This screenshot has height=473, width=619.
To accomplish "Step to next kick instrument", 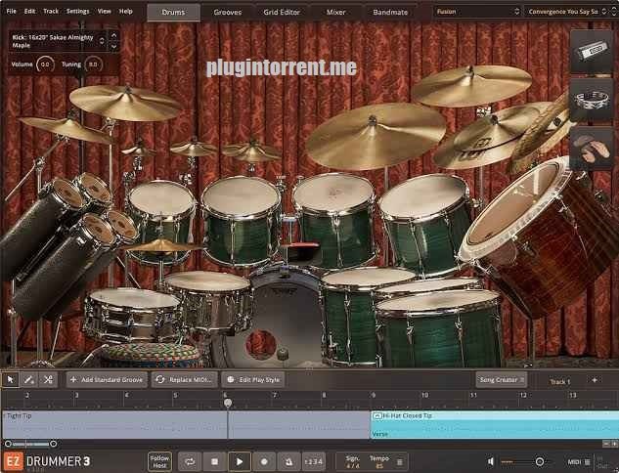I will (114, 47).
